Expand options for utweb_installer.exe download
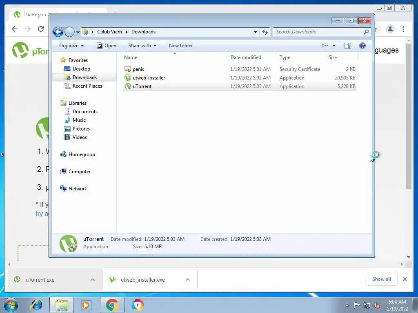418x313 pixels. (188, 280)
